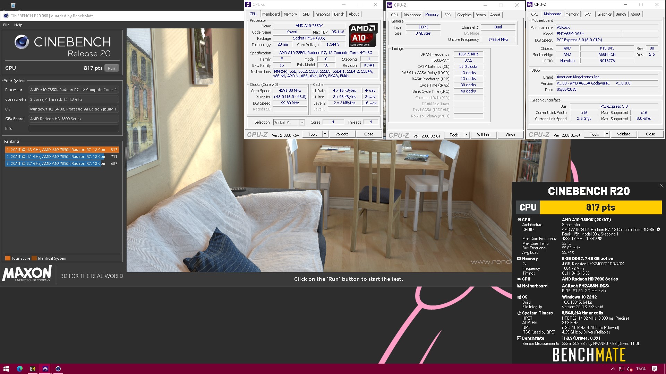Click the DRAM Frequency value 1064.5 MHz
The image size is (666, 374).
coord(468,54)
